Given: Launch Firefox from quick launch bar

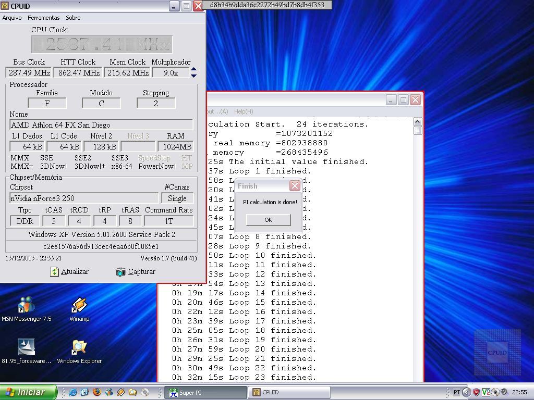Looking at the screenshot, I should coord(97,392).
